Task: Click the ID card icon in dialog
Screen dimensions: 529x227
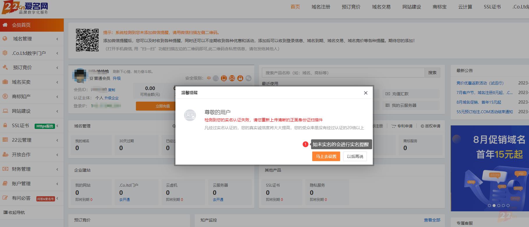Action: tap(190, 115)
